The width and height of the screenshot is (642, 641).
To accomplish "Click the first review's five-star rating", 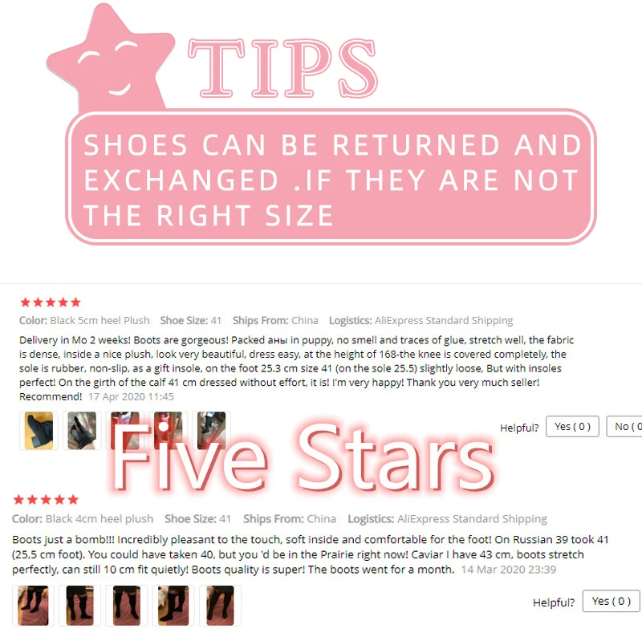I will pyautogui.click(x=51, y=302).
